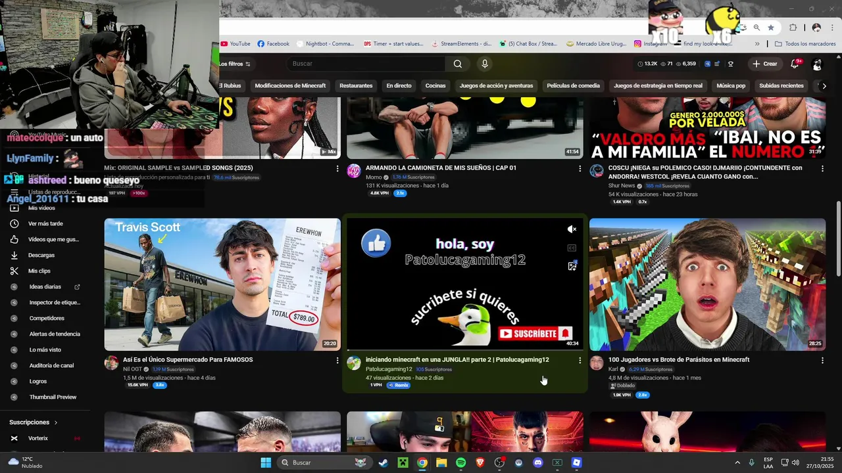Screen dimensions: 842x473
Task: Click the Momo channel avatar
Action: pos(354,171)
